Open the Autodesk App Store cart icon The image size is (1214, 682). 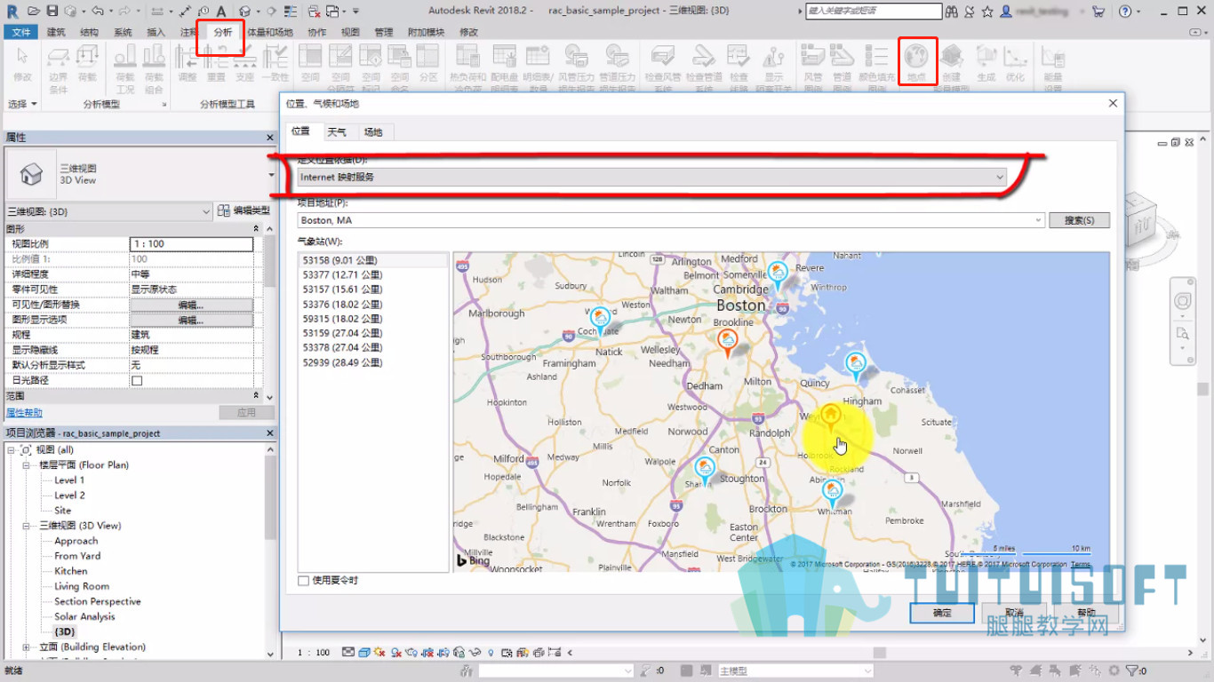1098,12
